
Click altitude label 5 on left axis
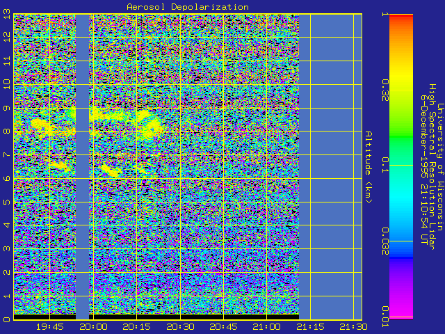6,202
